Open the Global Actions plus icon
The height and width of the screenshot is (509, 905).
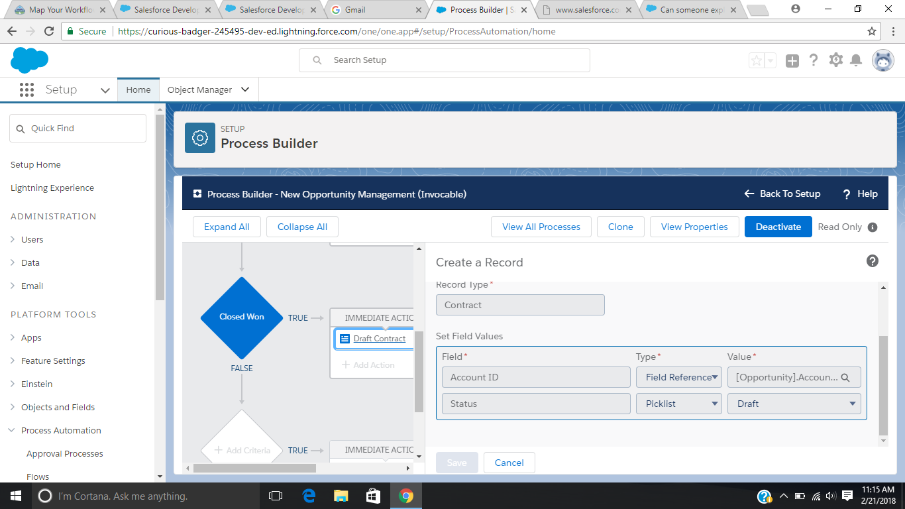pos(792,61)
